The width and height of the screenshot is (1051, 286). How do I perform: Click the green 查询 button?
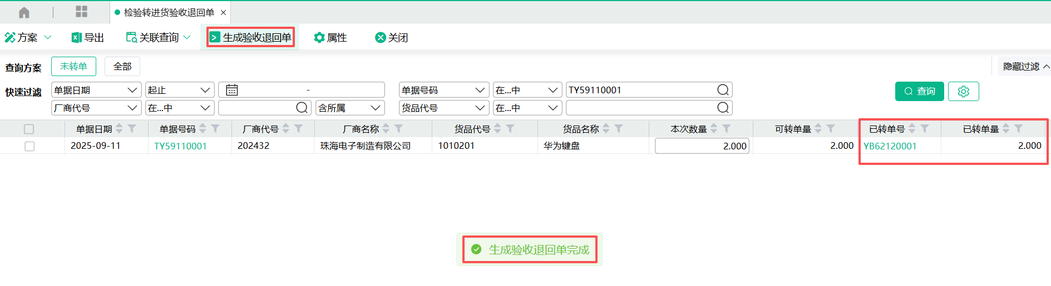click(919, 91)
